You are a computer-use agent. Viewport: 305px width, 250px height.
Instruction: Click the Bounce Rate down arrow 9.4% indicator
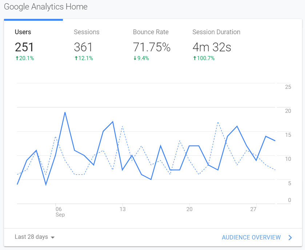(141, 58)
